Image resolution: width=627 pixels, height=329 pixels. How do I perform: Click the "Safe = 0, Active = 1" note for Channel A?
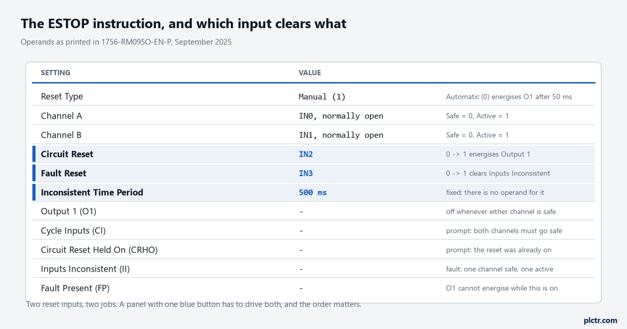[478, 116]
